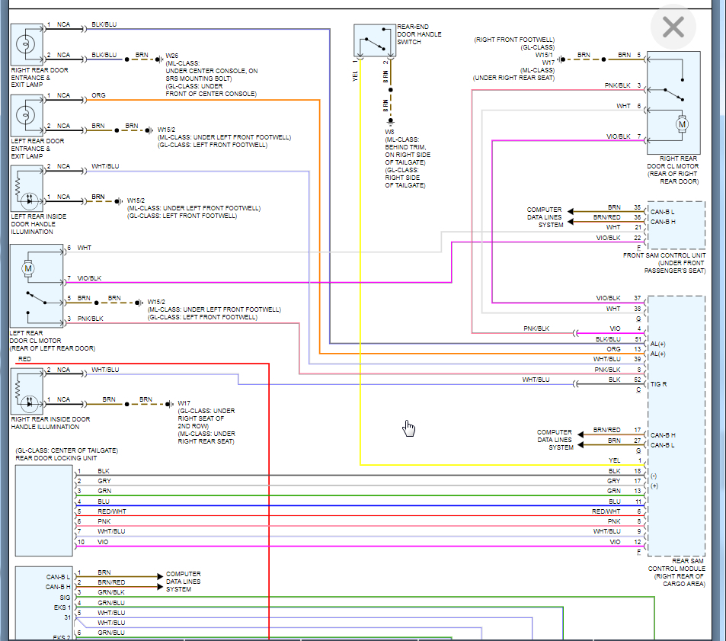This screenshot has width=726, height=641.
Task: Click the ORG wire label at left lamp
Action: 99,96
